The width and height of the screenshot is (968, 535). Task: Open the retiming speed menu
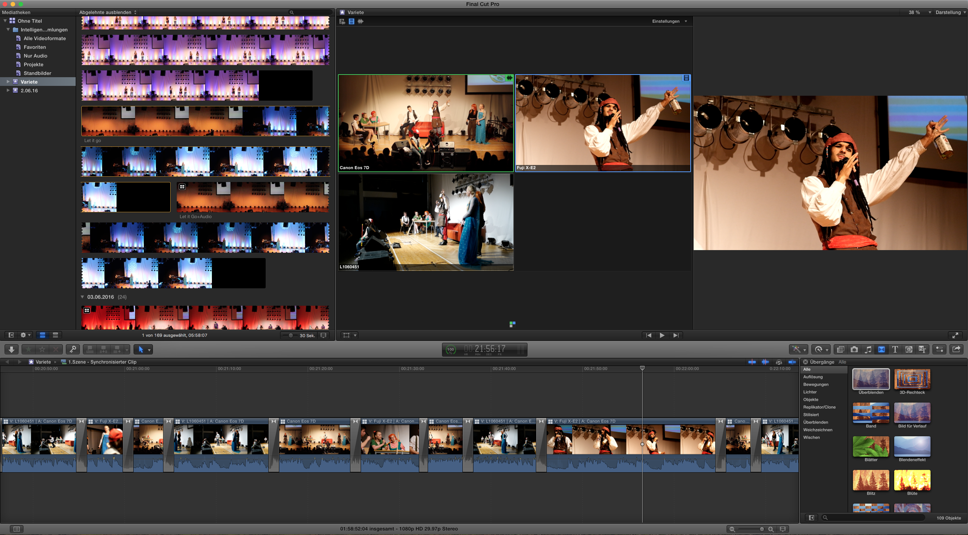tap(821, 350)
